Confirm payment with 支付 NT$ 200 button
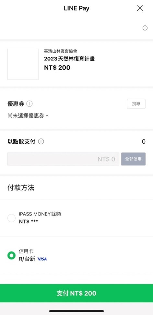Viewport: 153px width, 315px height. pyautogui.click(x=76, y=293)
